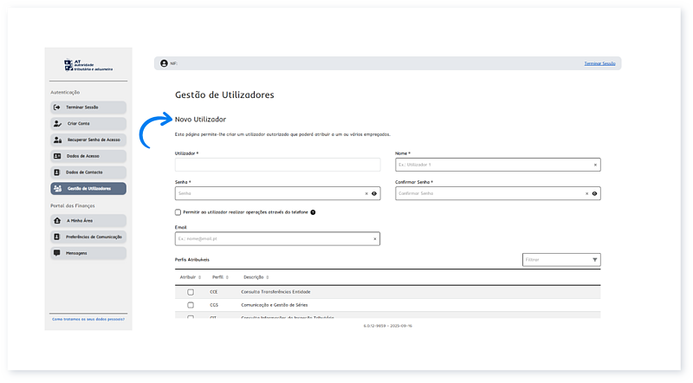Check the CCE profile checkbox

(191, 292)
